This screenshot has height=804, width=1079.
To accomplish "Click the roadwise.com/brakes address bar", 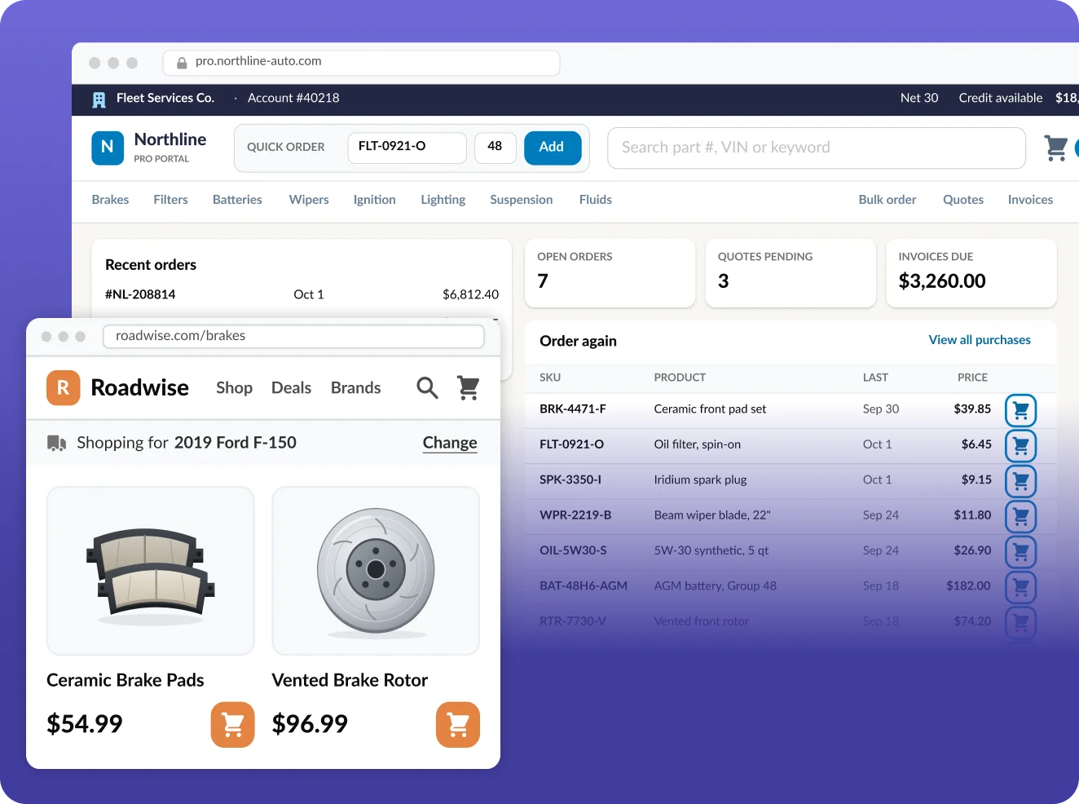I will pos(293,336).
